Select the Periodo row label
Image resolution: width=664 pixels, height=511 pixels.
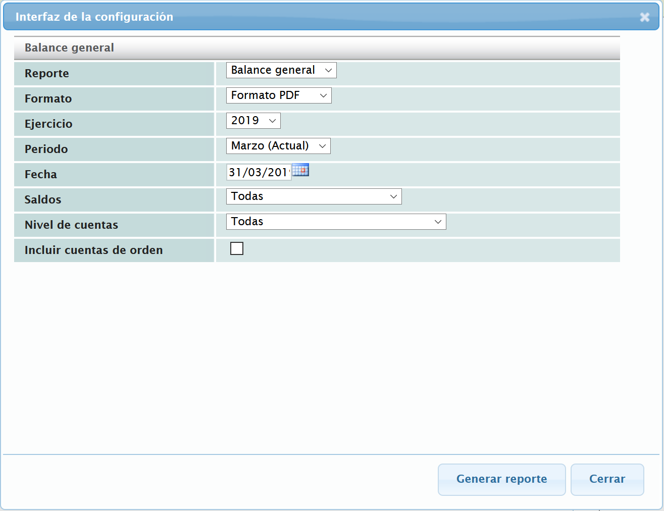tap(46, 149)
